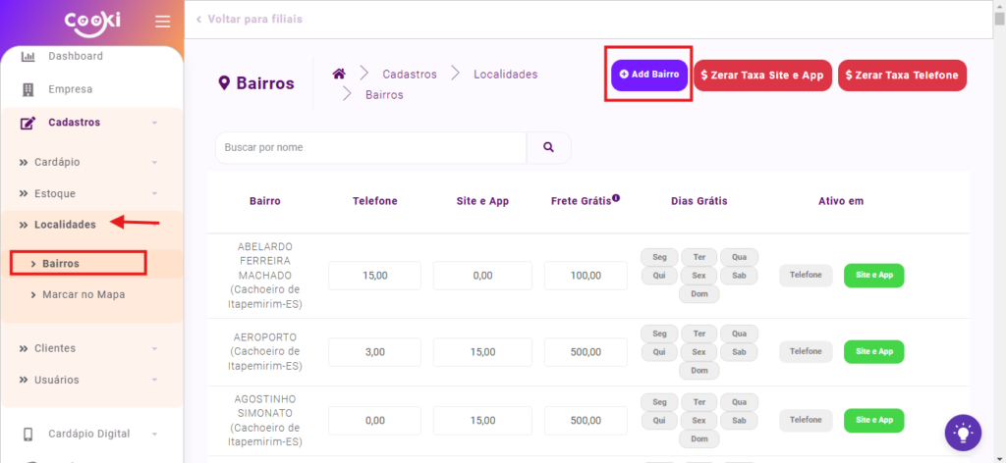The height and width of the screenshot is (463, 1006).
Task: Click the Cooki logo
Action: click(x=91, y=22)
